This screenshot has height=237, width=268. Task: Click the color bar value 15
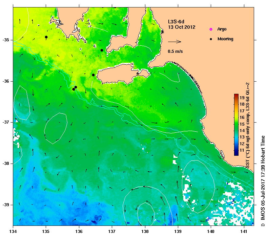coord(242,124)
